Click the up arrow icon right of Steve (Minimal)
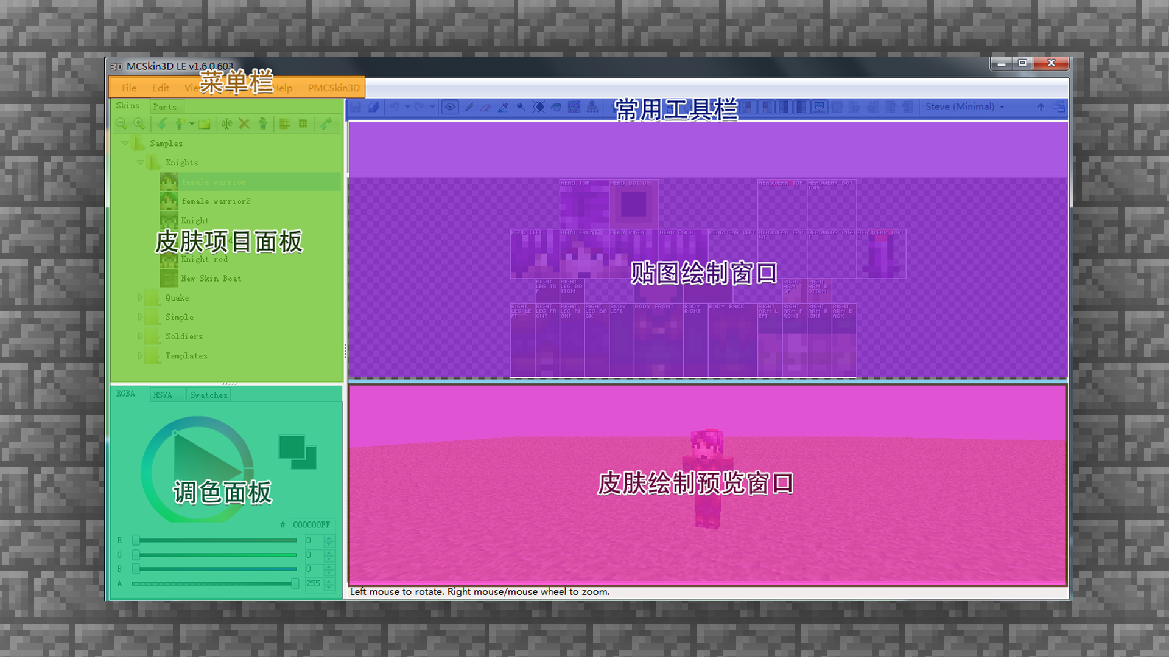The width and height of the screenshot is (1169, 657). (1041, 107)
